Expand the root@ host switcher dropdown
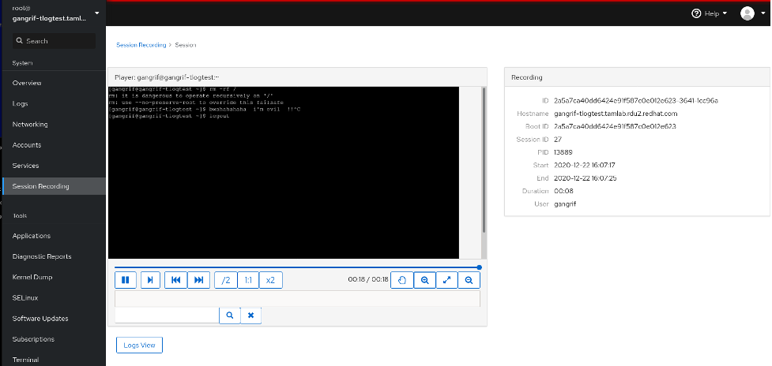The width and height of the screenshot is (772, 366). pos(96,13)
